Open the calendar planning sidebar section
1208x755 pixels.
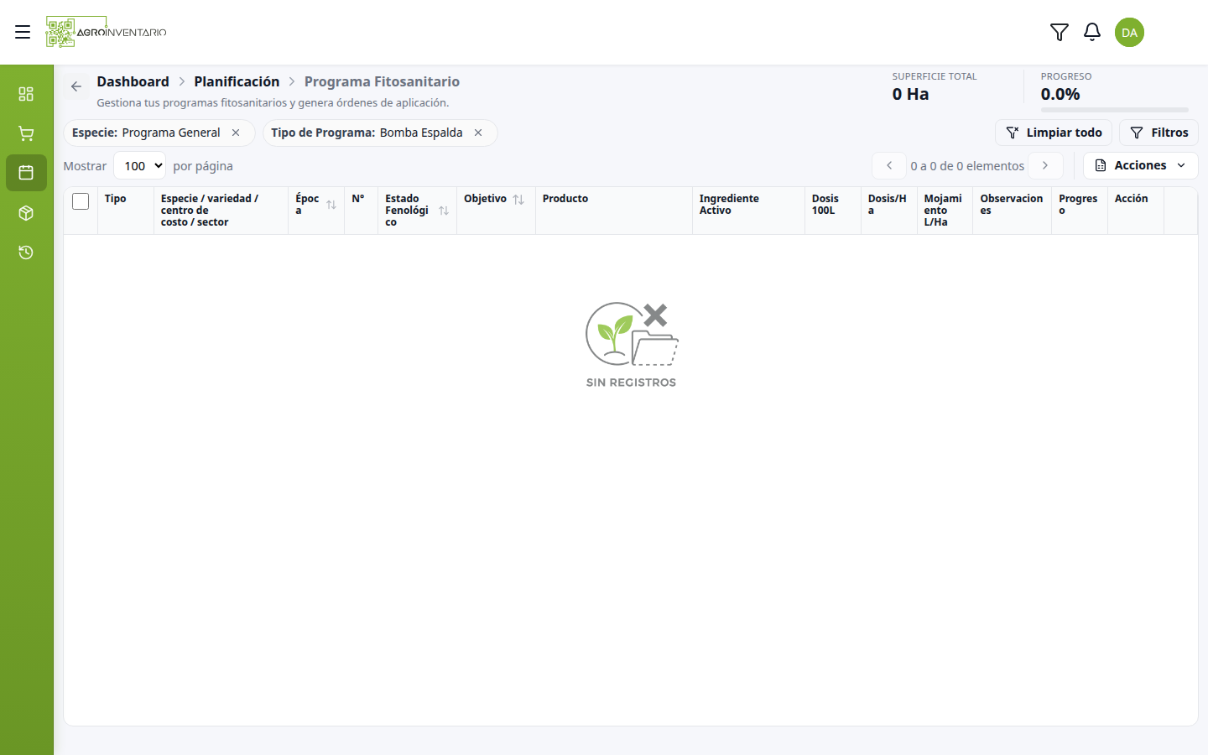(26, 173)
